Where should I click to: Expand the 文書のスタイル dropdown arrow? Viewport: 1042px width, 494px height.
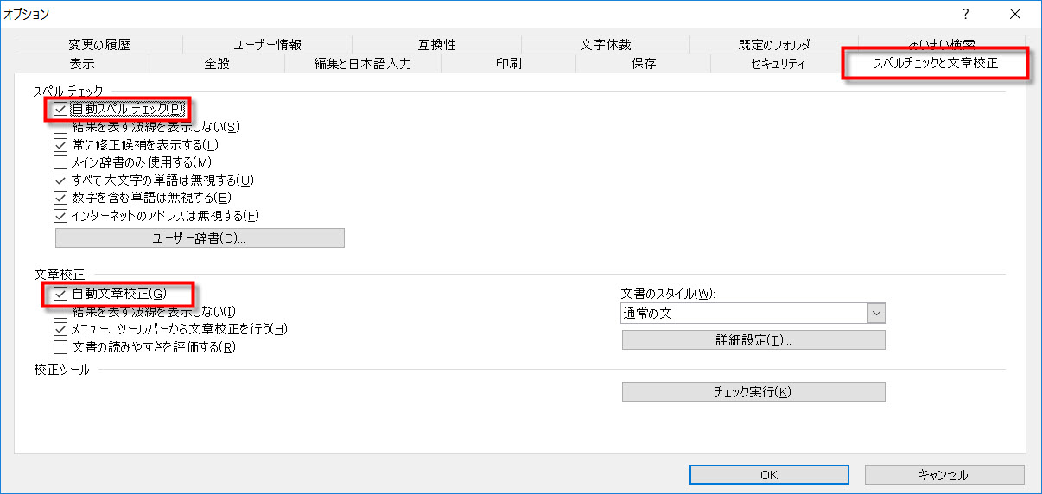876,313
